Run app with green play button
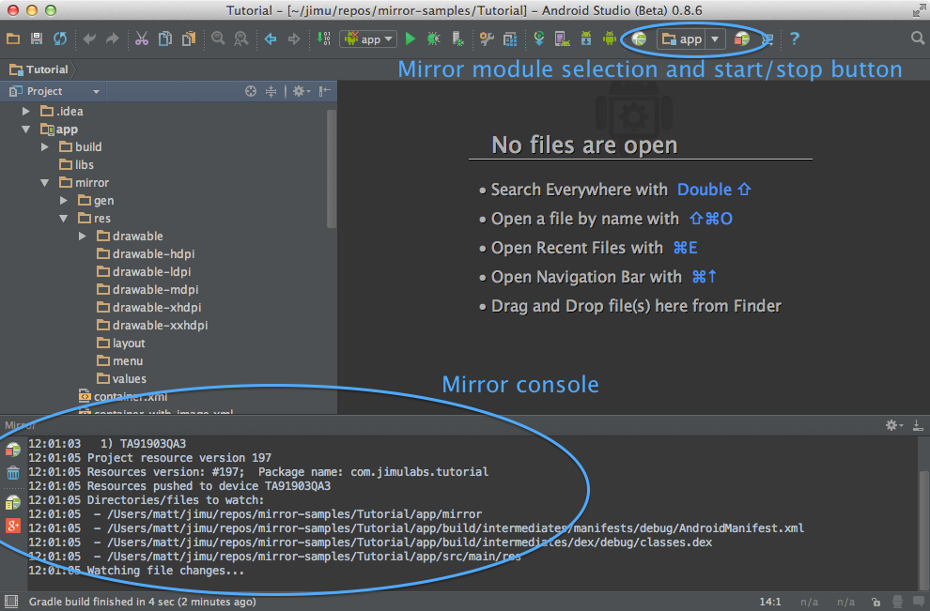This screenshot has height=611, width=930. click(x=410, y=39)
